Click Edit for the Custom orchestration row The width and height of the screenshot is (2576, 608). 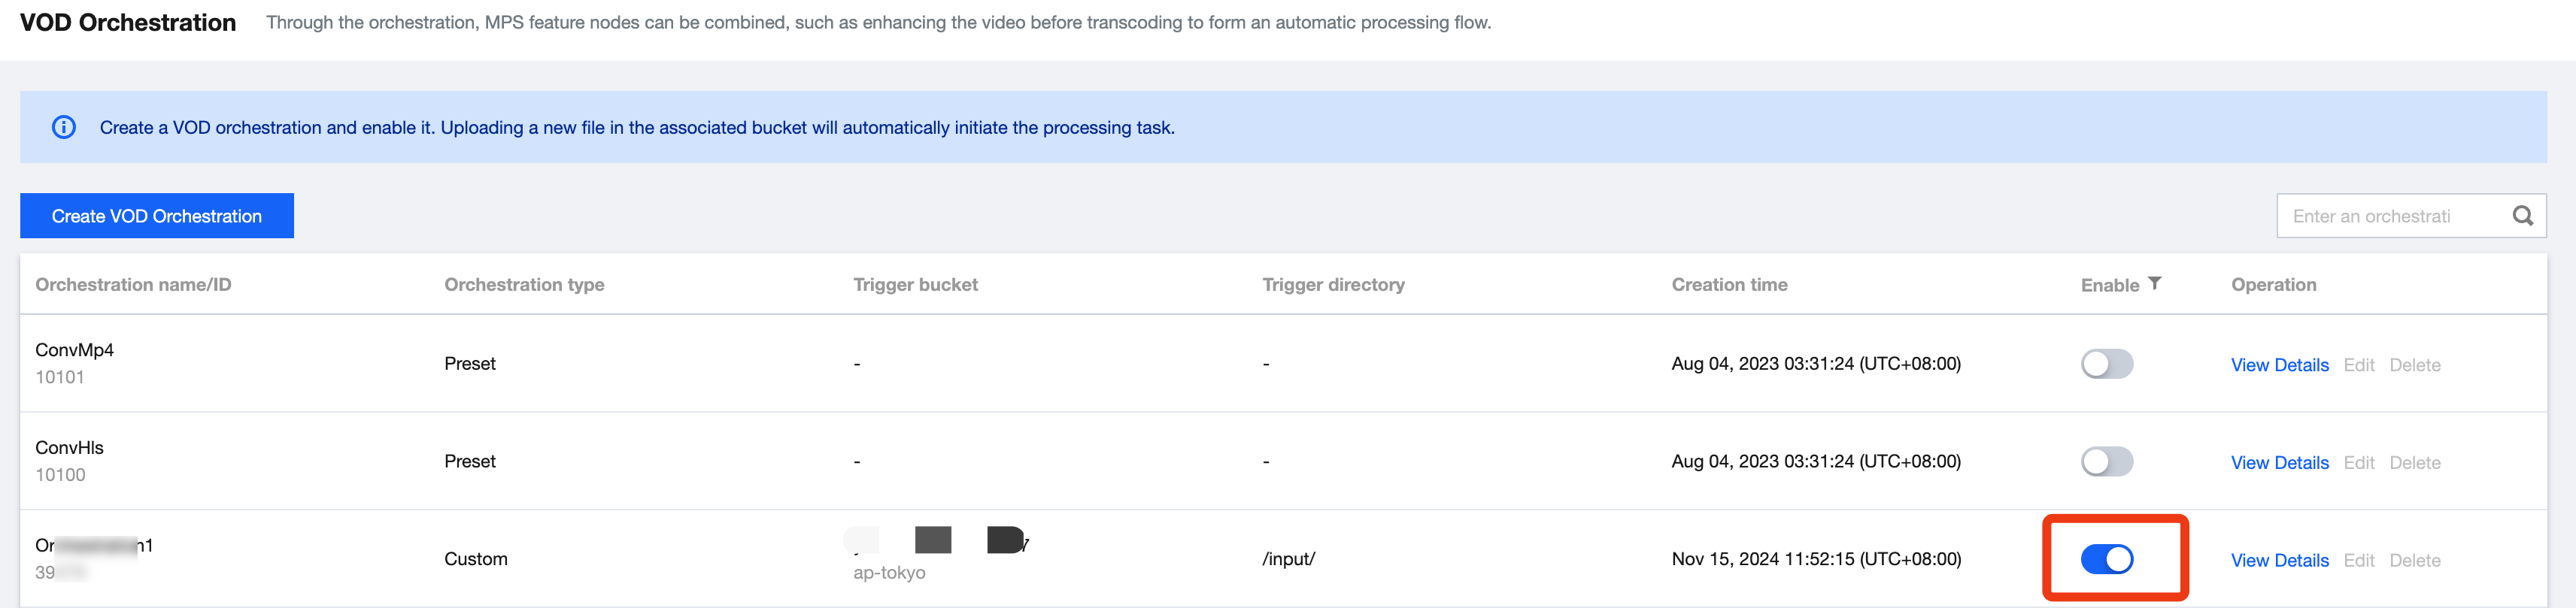[x=2358, y=561]
